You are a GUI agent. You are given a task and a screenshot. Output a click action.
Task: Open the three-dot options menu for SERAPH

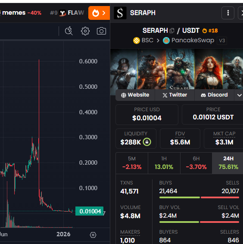[x=228, y=13]
